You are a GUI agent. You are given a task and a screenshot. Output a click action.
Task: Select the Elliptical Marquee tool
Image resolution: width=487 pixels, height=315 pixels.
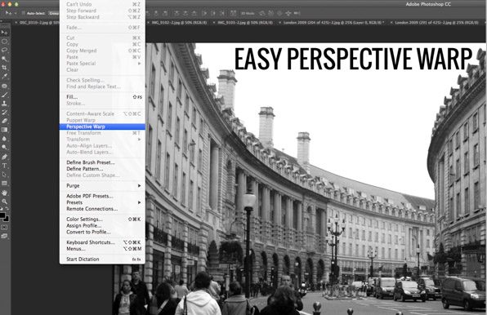coord(4,42)
